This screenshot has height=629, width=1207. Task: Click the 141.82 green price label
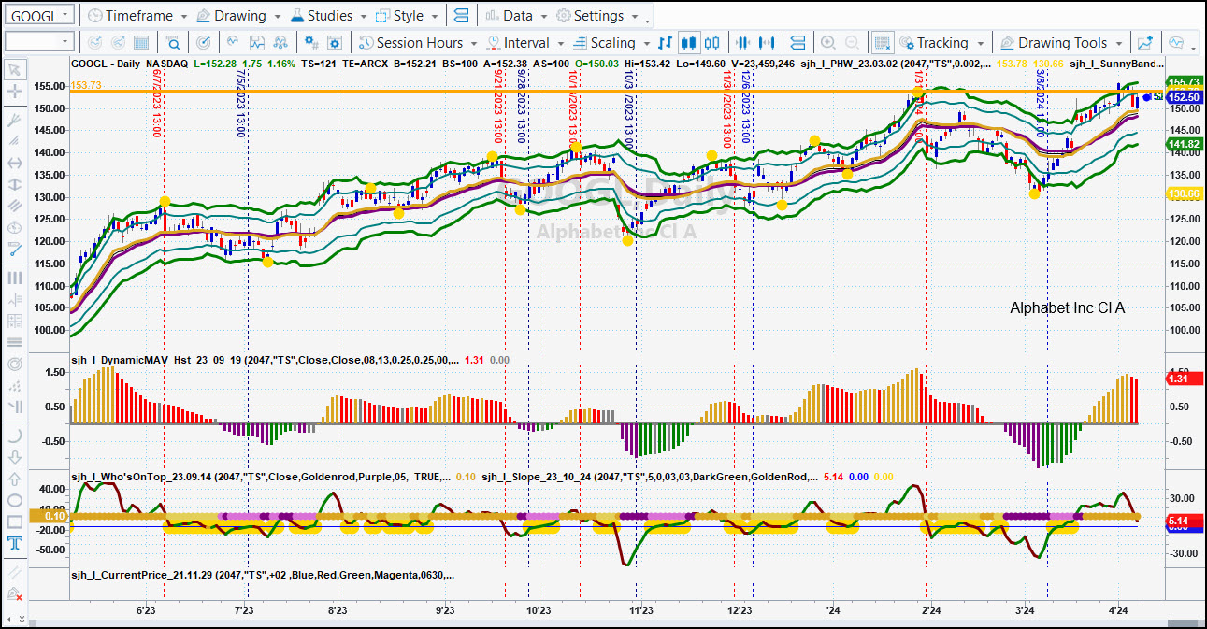1183,144
